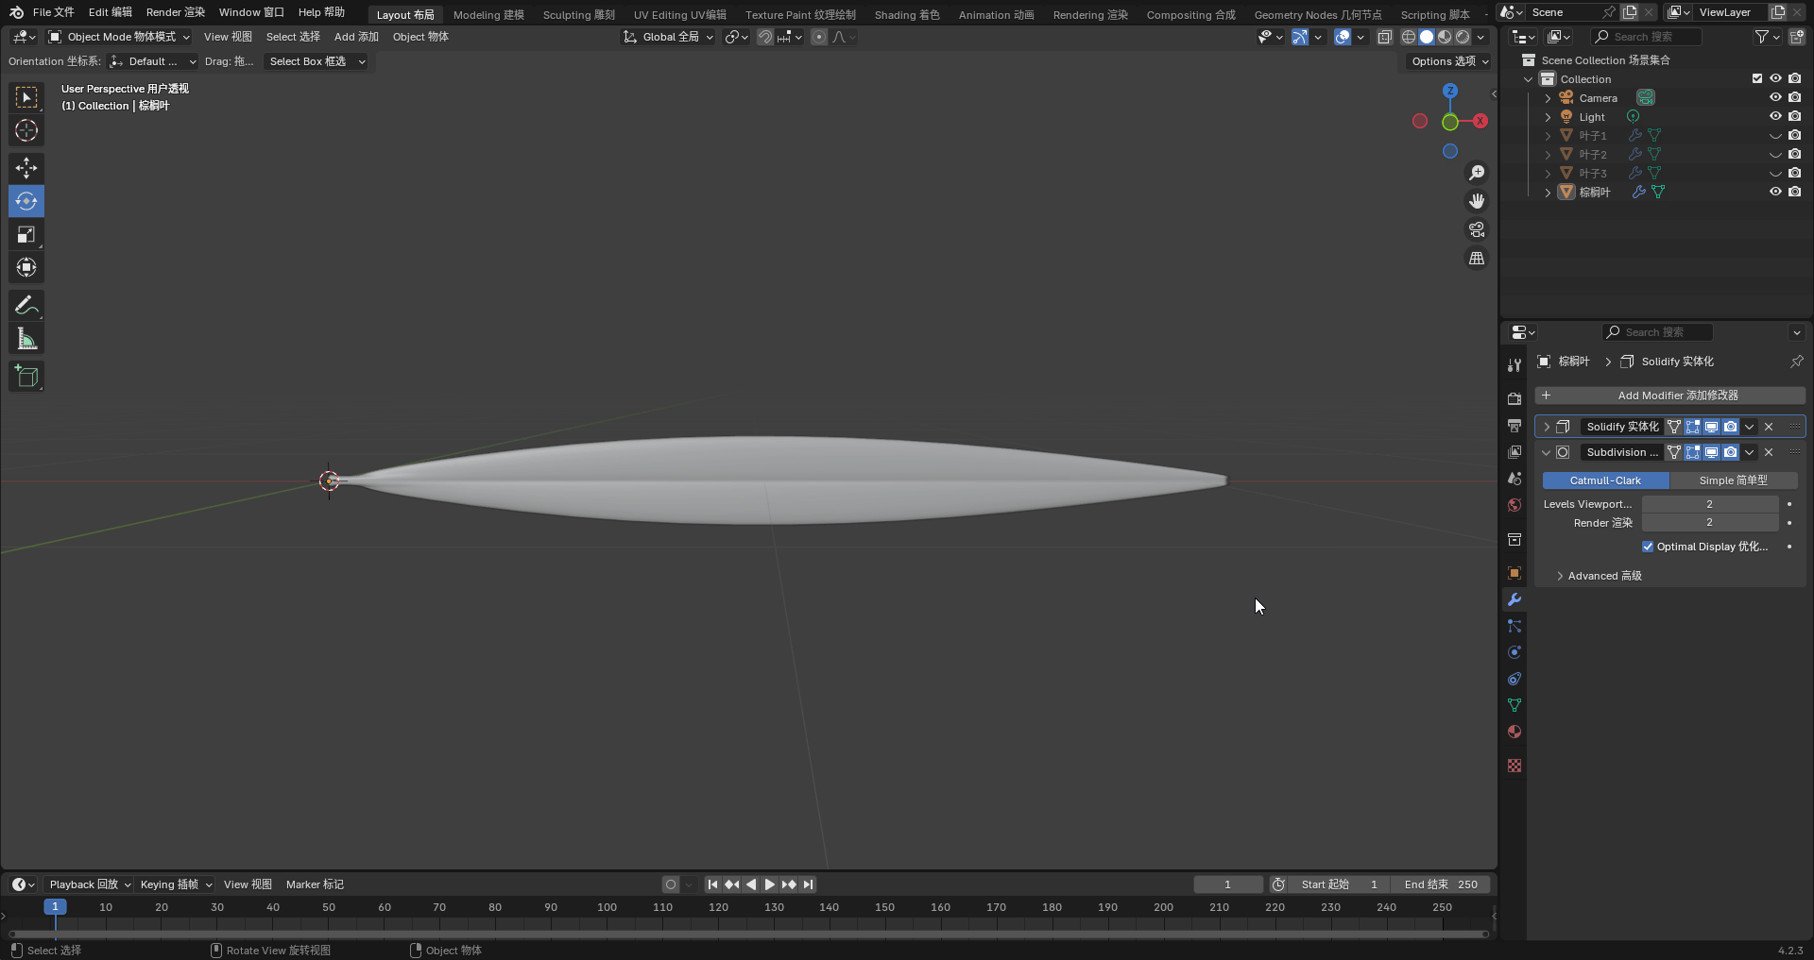The height and width of the screenshot is (960, 1814).
Task: Toggle the Collection exclude checkbox
Action: (1757, 78)
